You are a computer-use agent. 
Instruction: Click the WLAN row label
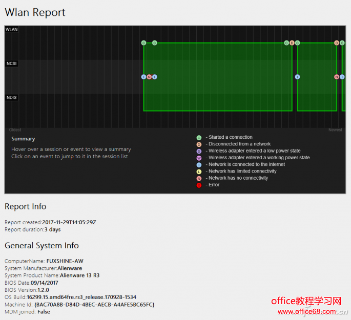pos(11,30)
